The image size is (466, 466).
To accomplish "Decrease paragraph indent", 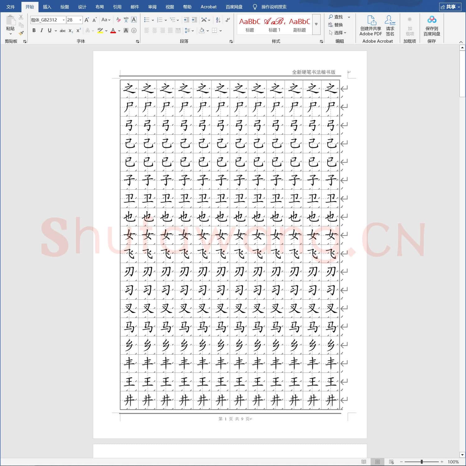I will click(186, 20).
